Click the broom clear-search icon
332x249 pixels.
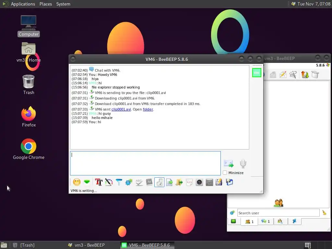pos(324,213)
